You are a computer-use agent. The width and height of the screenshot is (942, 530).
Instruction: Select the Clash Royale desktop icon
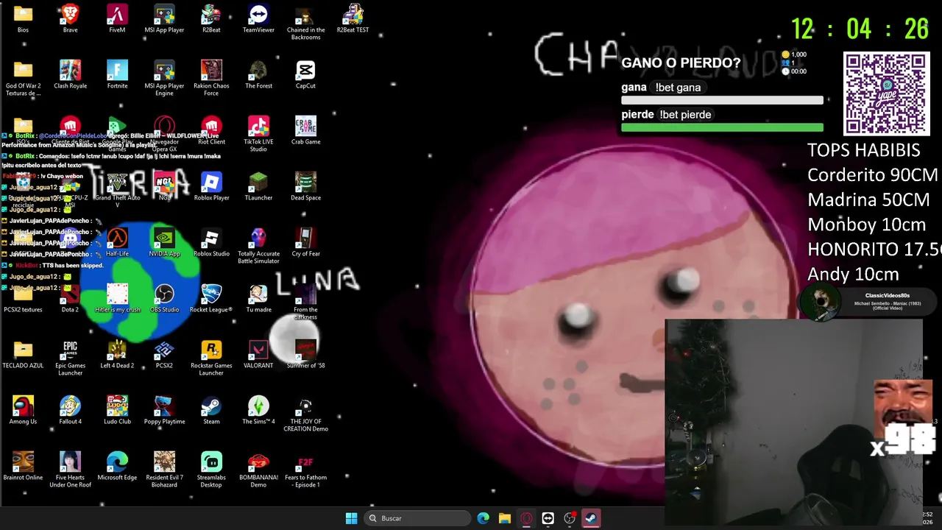[70, 75]
